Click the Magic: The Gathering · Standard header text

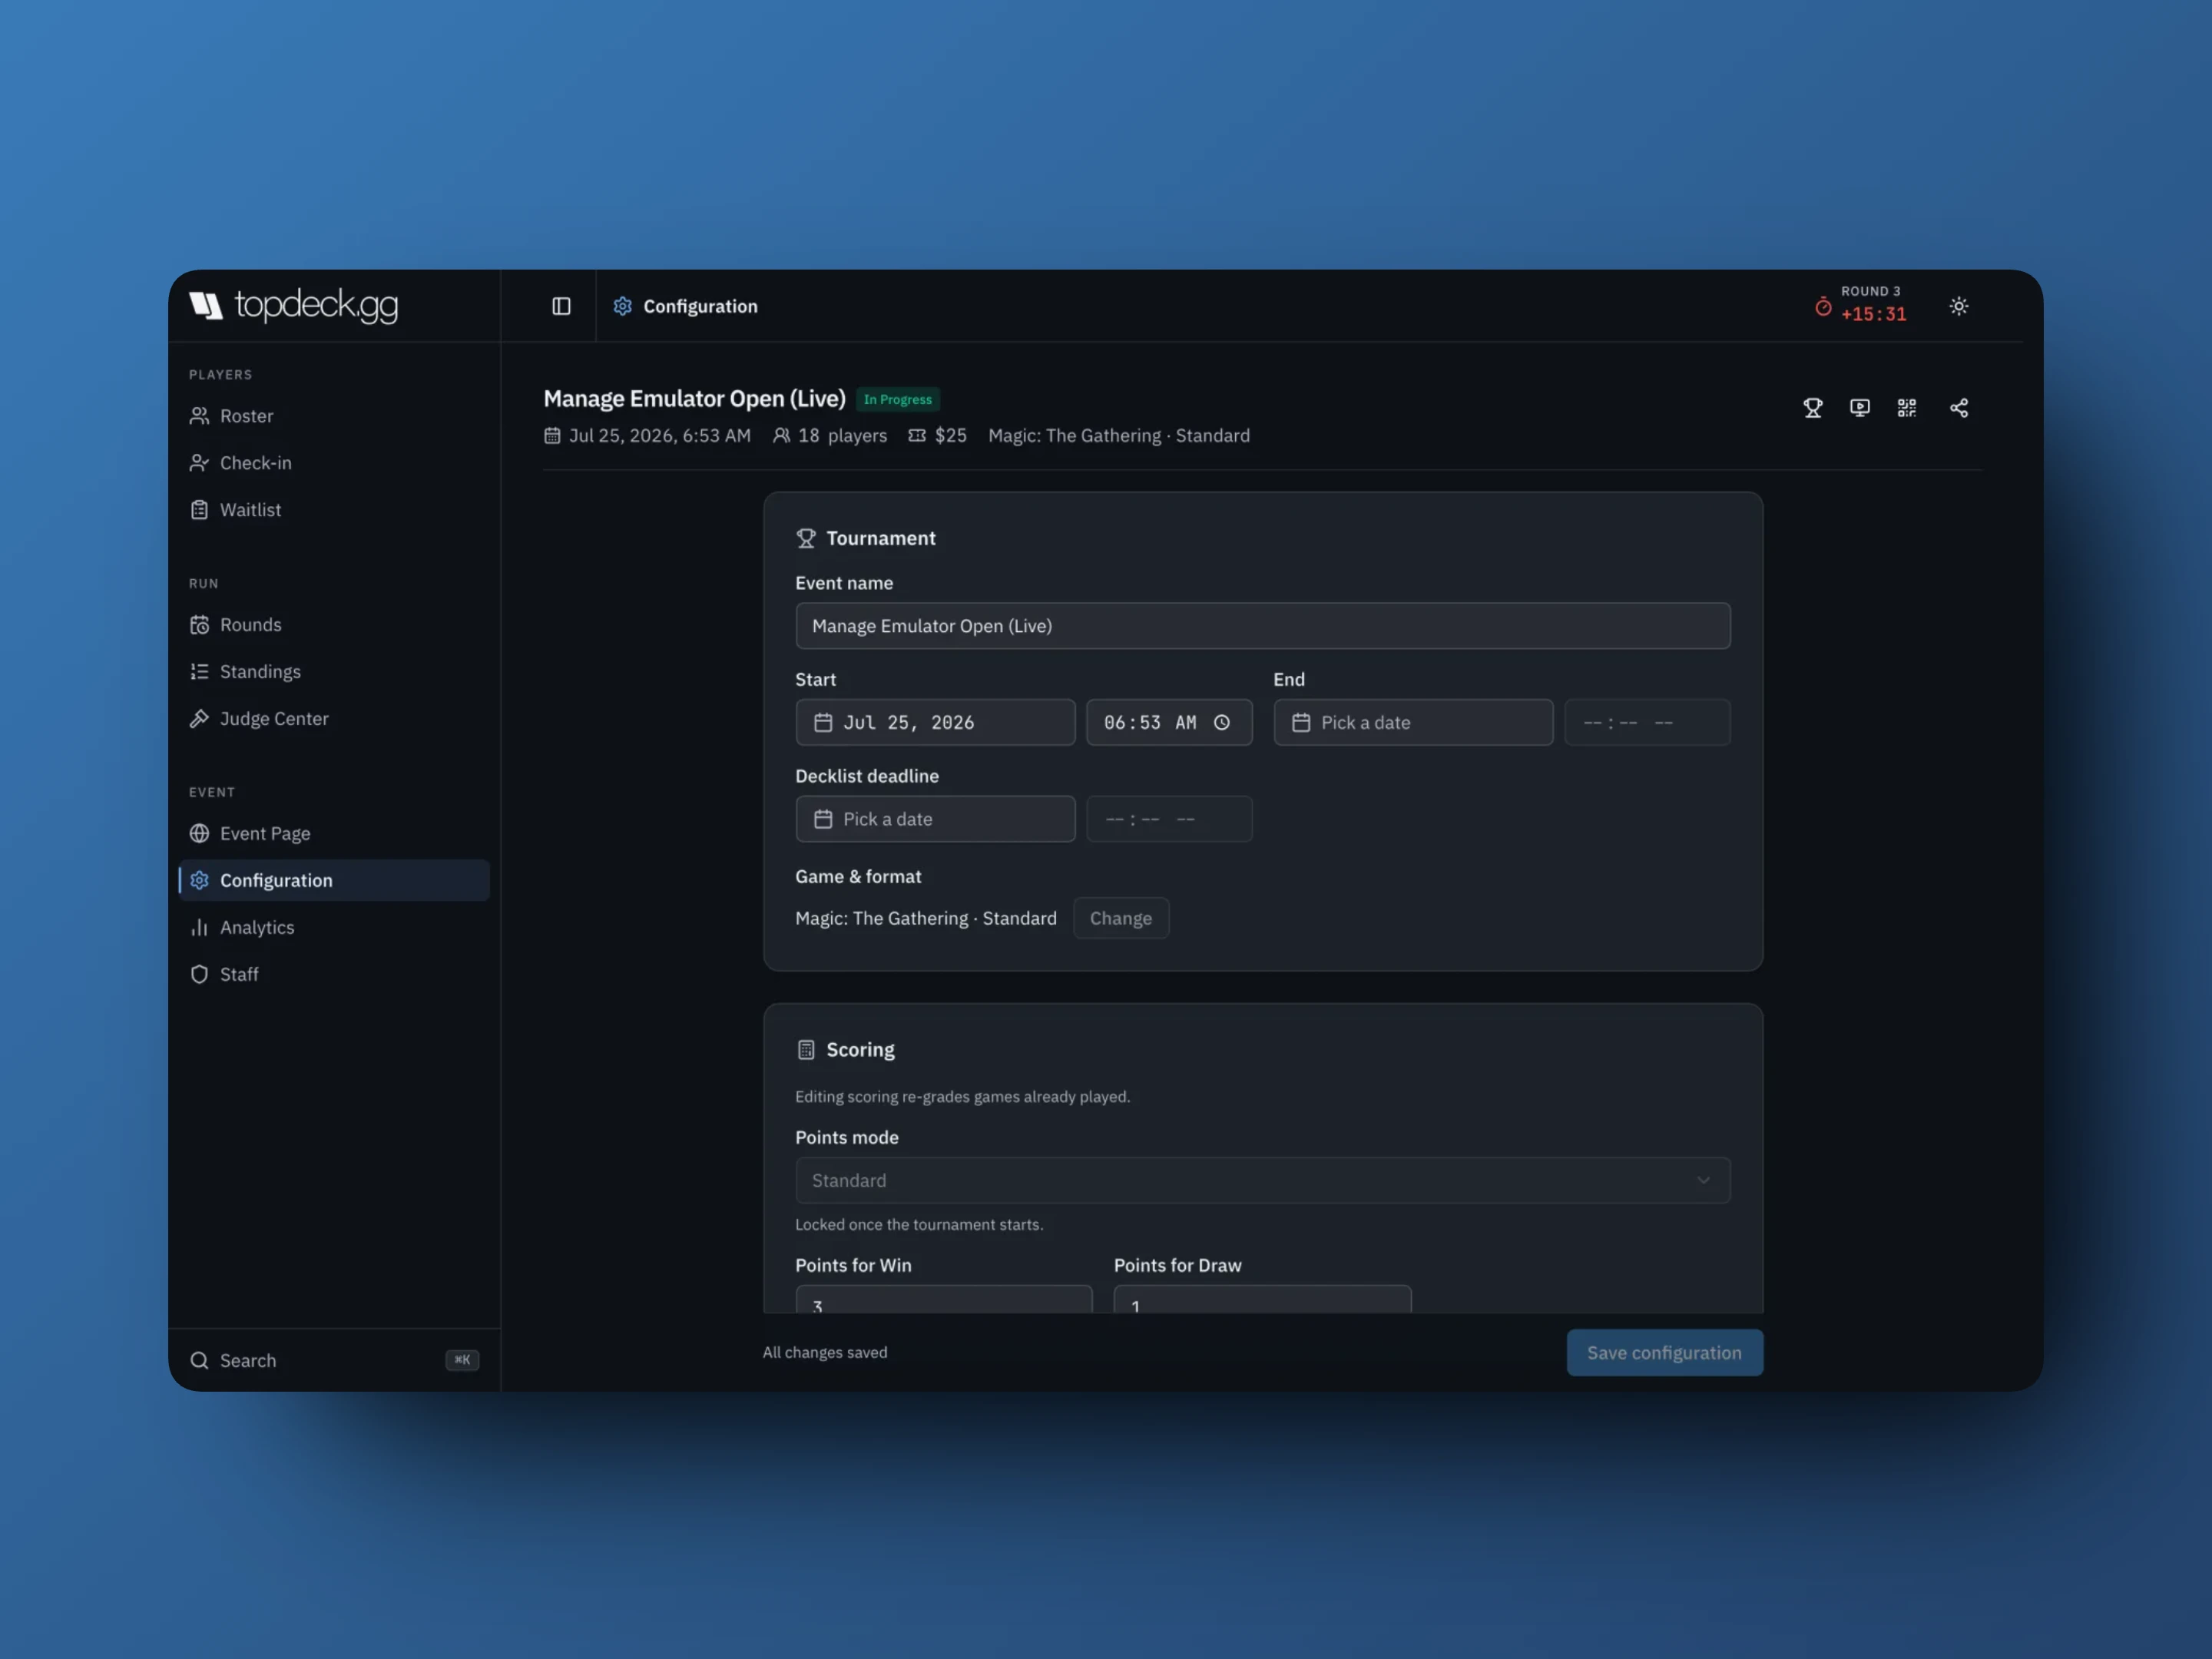click(1118, 436)
